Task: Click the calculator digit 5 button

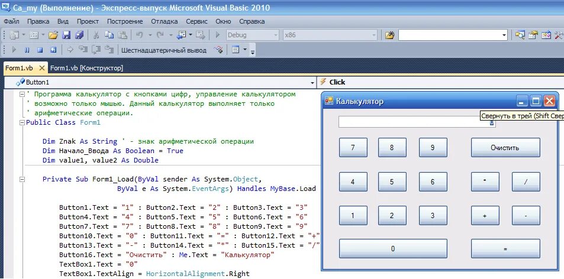Action: 392,181
